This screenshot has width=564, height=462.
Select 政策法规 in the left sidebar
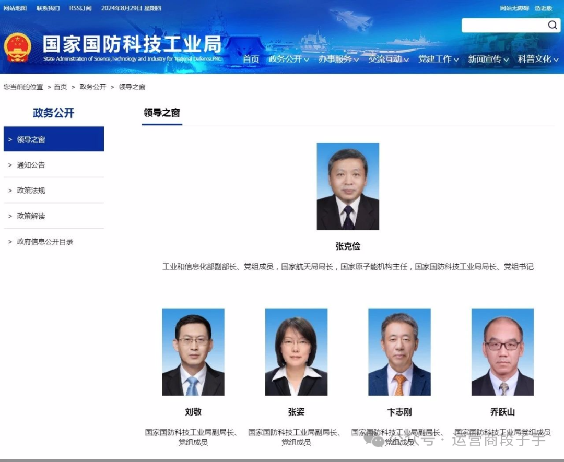pyautogui.click(x=31, y=191)
